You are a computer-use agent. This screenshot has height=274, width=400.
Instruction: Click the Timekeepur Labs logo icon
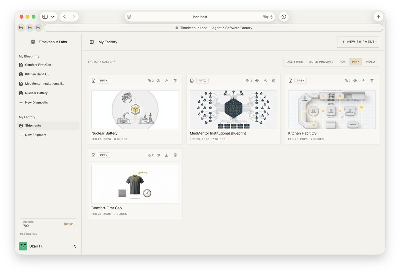[x=33, y=42]
